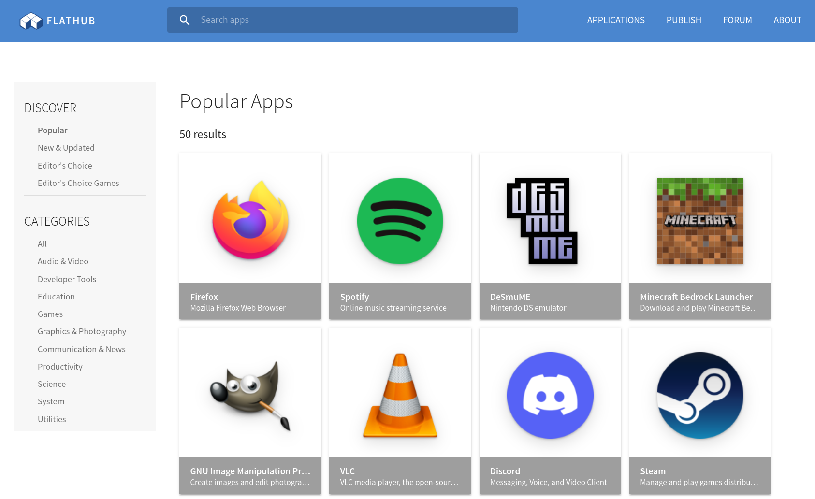Viewport: 815px width, 499px height.
Task: Open the Minecraft Bedrock Launcher icon
Action: click(x=700, y=221)
